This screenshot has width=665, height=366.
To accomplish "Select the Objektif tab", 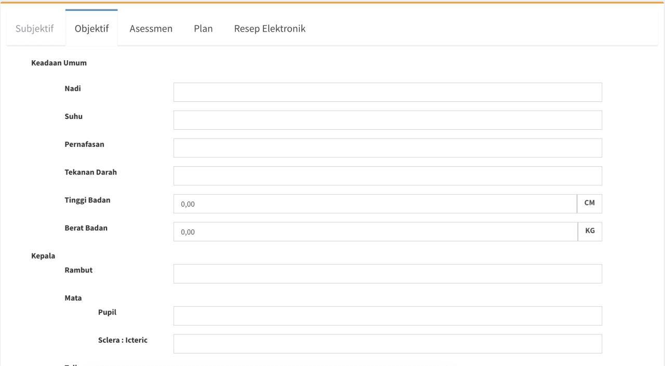I will tap(91, 28).
